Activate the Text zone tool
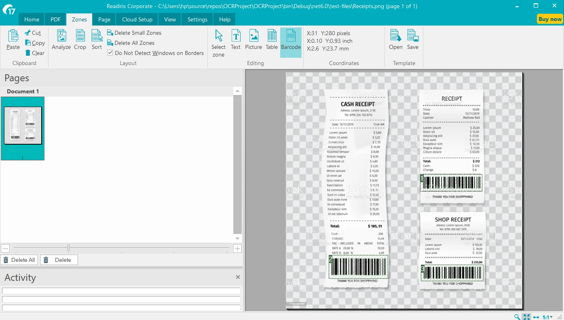 (236, 40)
